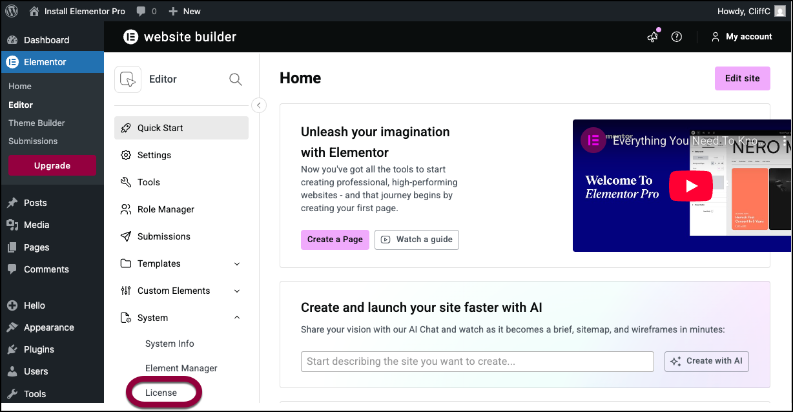
Task: Expand the Custom Elements submenu
Action: click(237, 291)
